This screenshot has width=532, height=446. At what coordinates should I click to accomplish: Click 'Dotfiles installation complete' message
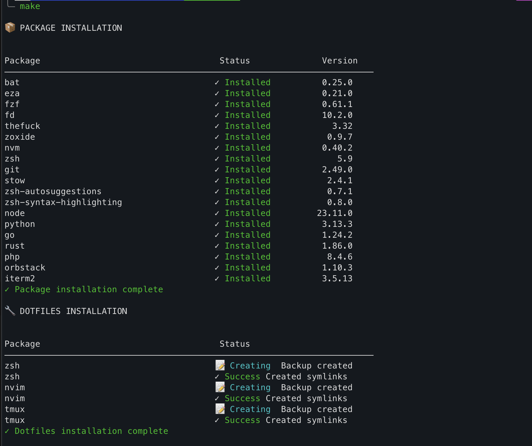pyautogui.click(x=92, y=431)
